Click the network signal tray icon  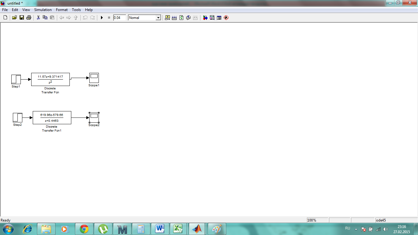tap(378, 229)
